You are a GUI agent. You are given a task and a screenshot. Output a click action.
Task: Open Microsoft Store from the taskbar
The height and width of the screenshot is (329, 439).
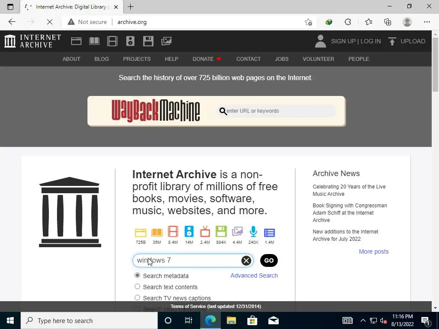coord(252,320)
